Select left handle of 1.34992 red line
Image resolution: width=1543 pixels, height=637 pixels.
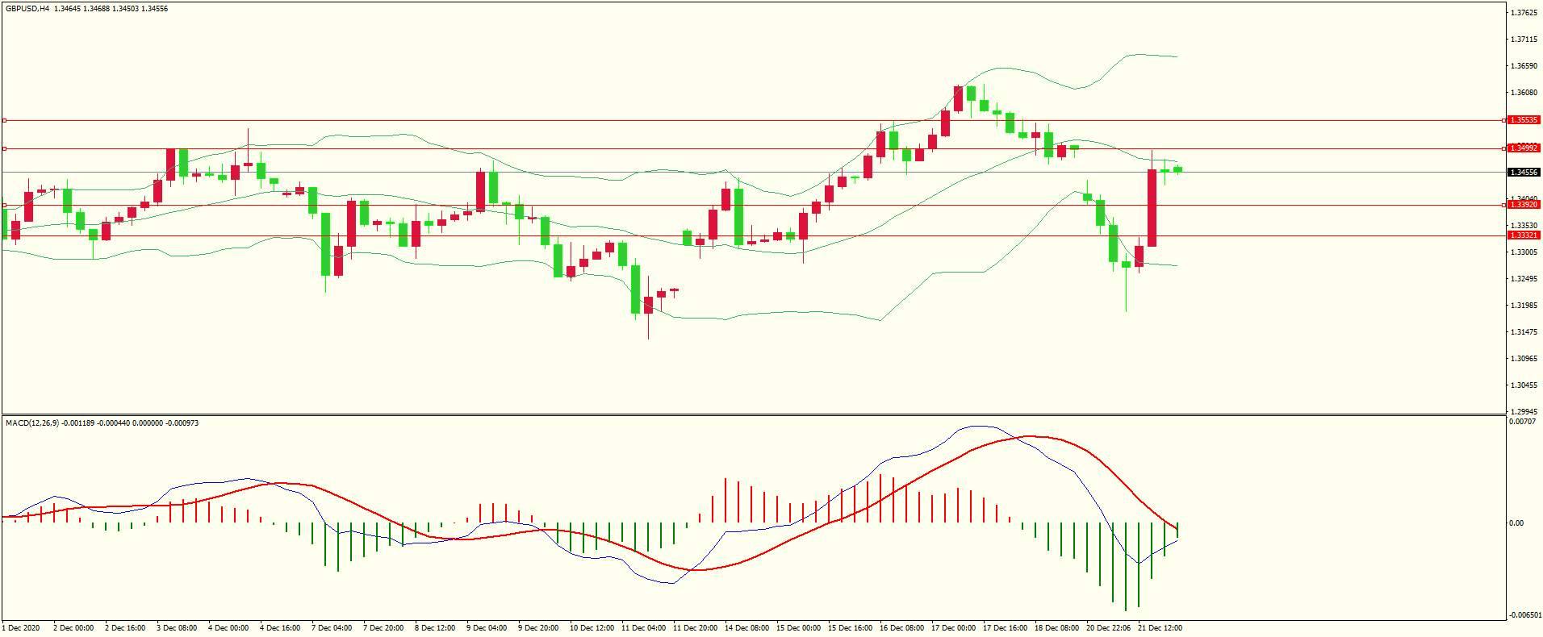(4, 148)
